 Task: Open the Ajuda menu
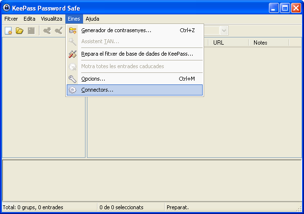93,19
